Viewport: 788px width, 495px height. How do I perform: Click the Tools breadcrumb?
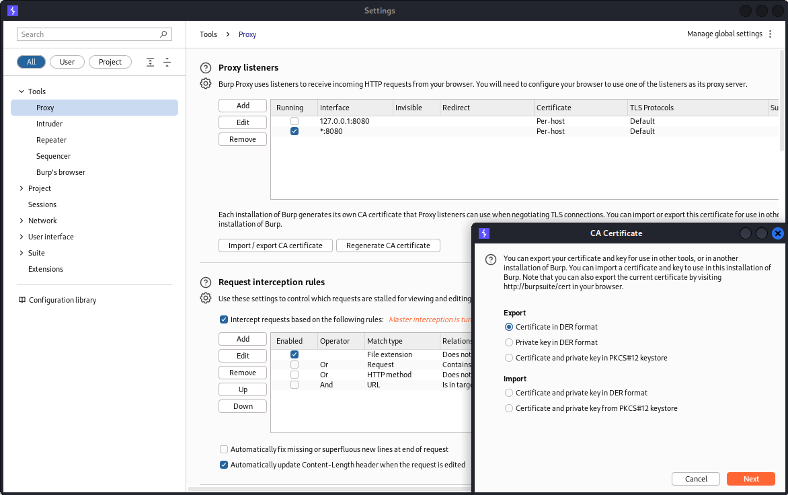(208, 34)
